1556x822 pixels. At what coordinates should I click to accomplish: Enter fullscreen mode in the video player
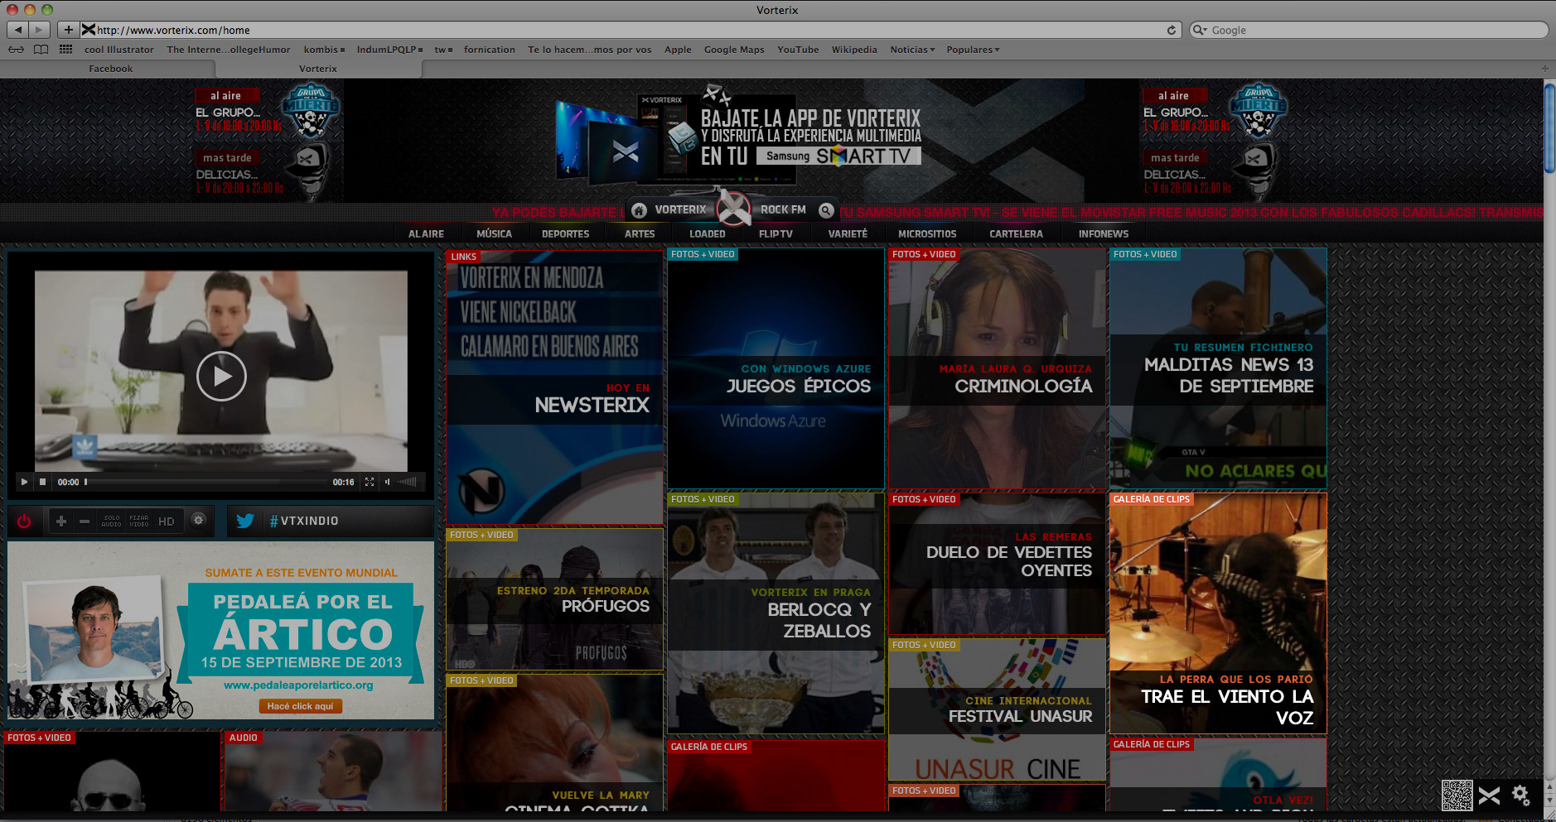pyautogui.click(x=370, y=482)
